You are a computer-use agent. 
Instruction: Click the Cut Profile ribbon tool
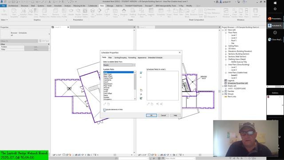pos(64,13)
